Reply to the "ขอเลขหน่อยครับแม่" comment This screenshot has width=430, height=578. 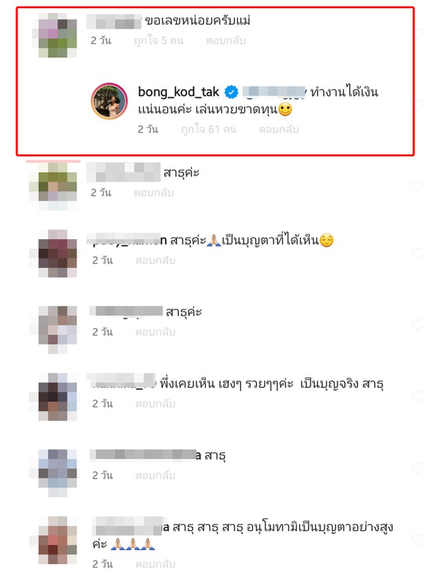(226, 41)
